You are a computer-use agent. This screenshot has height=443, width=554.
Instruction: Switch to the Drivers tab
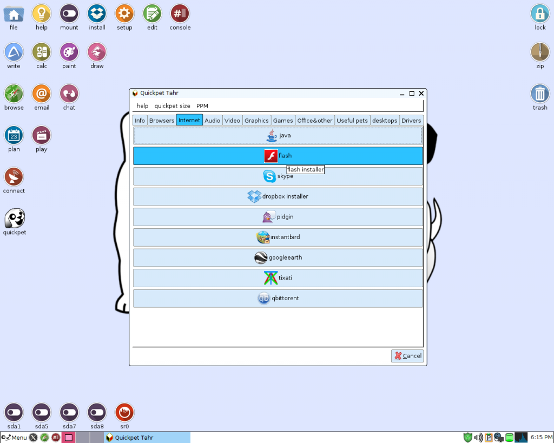[x=411, y=121]
